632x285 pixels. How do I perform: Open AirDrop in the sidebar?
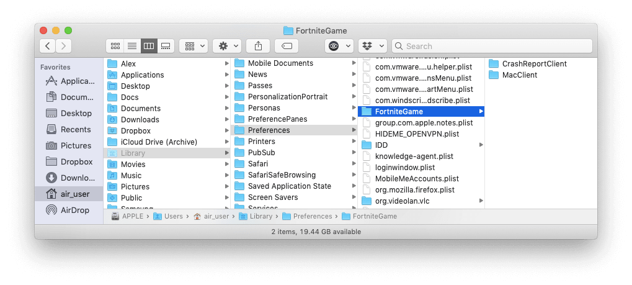(x=69, y=210)
